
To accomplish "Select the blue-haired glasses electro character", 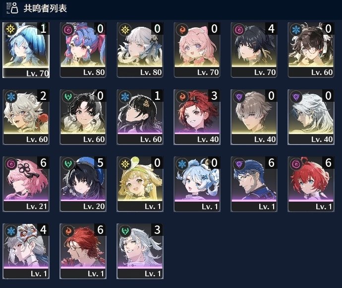I will (254, 184).
